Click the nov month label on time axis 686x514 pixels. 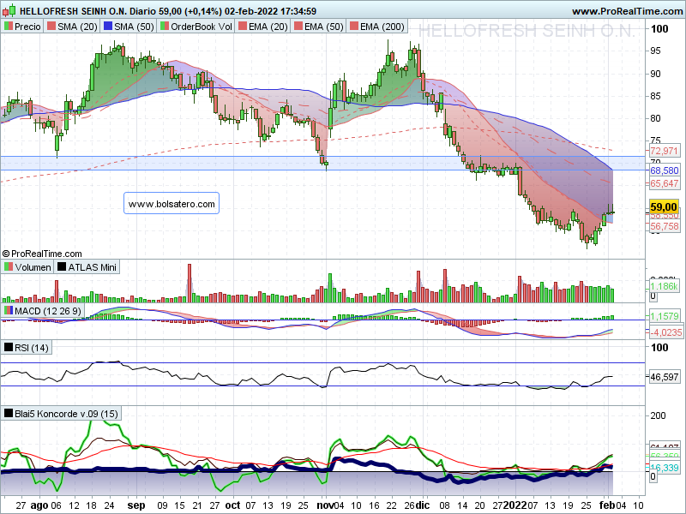coord(325,505)
